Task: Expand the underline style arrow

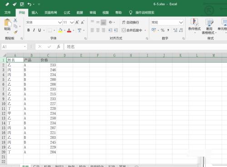Action: click(44, 30)
